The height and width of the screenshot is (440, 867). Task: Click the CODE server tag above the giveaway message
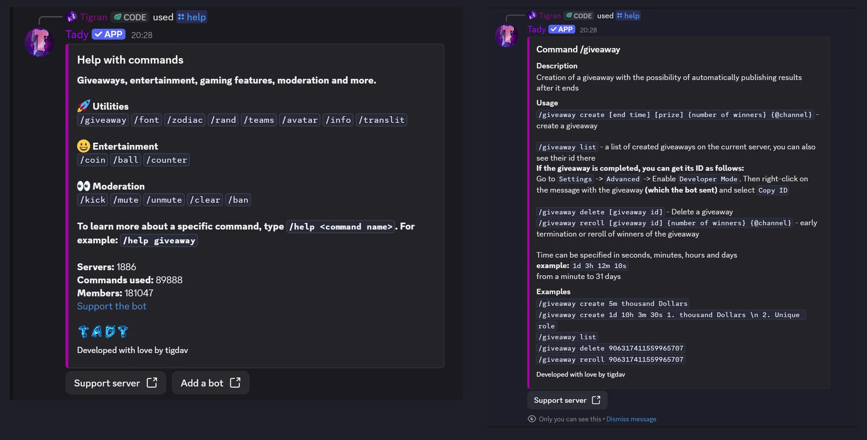click(x=579, y=16)
